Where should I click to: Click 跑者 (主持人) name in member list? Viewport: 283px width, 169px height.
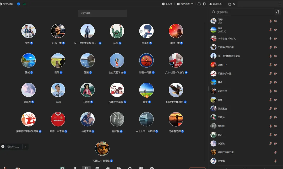pos(222,30)
